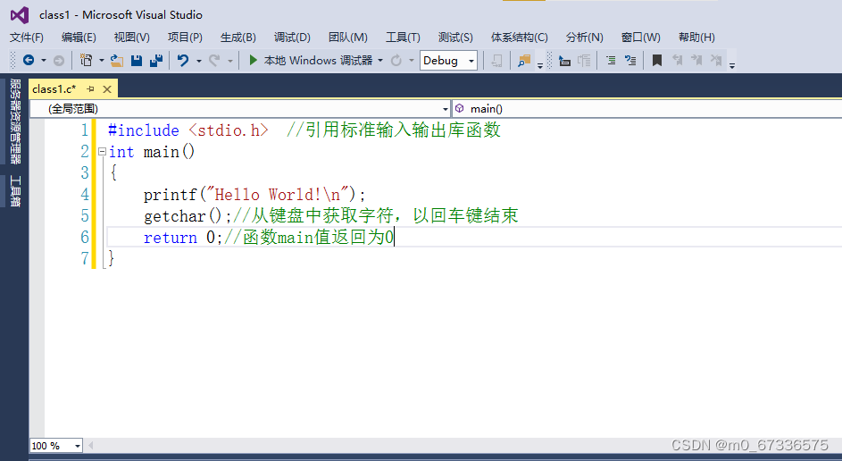Open the 分析(N) menu
Viewport: 842px width, 461px height.
click(584, 37)
